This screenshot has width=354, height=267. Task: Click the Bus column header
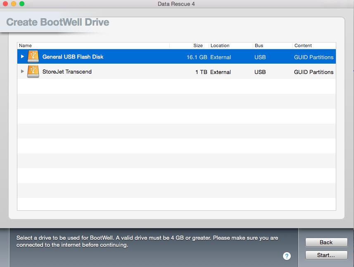259,45
